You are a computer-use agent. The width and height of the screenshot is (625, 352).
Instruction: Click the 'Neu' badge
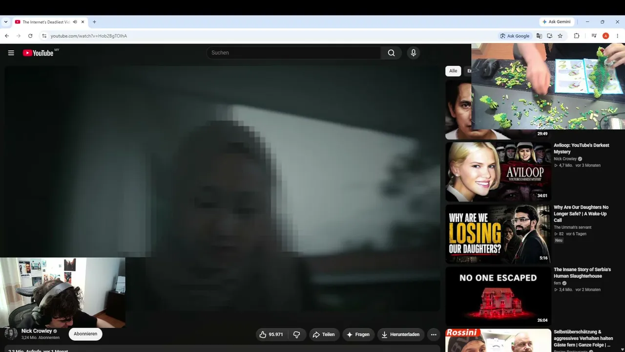click(x=559, y=241)
